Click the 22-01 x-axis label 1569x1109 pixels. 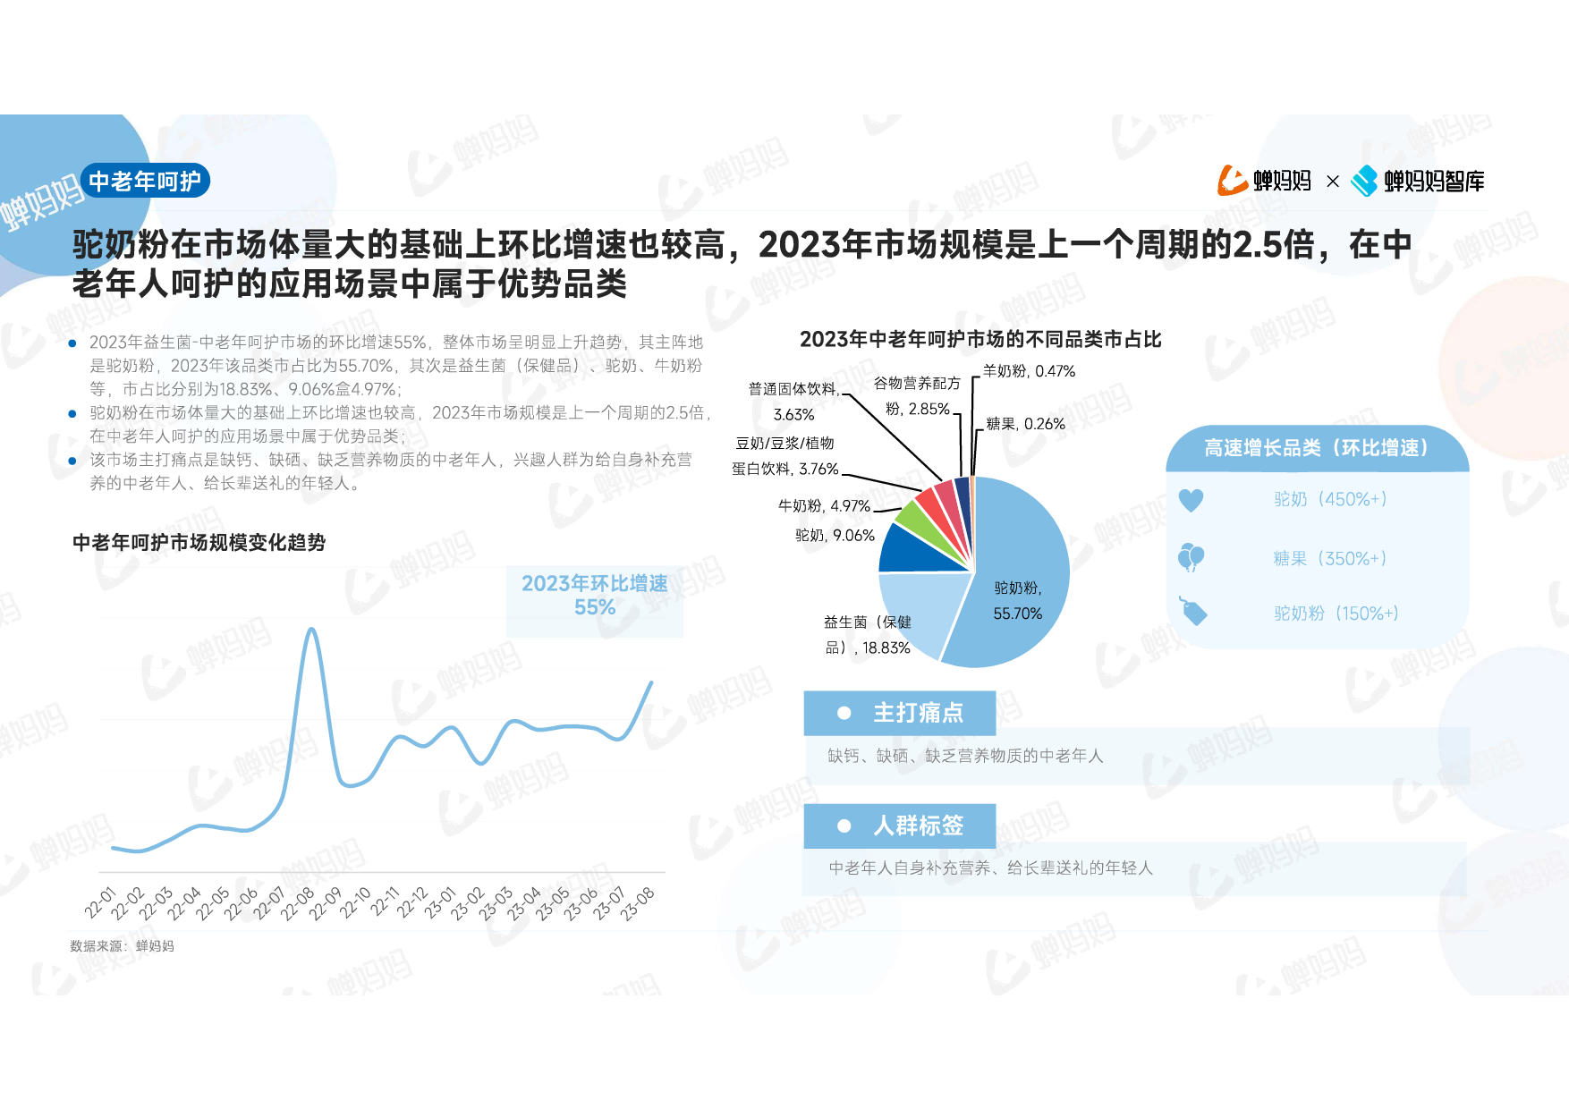click(100, 903)
